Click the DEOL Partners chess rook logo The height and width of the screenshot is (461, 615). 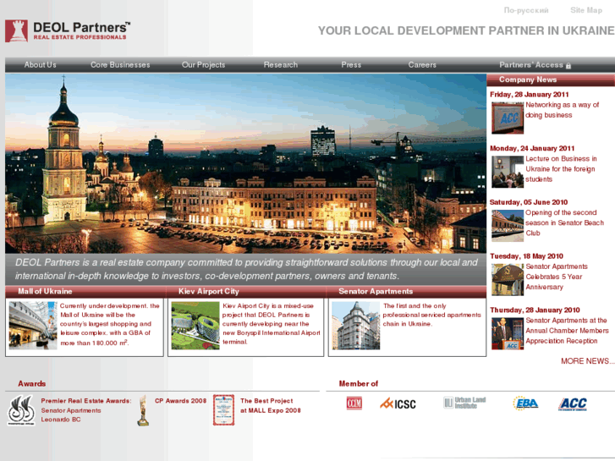[x=16, y=31]
